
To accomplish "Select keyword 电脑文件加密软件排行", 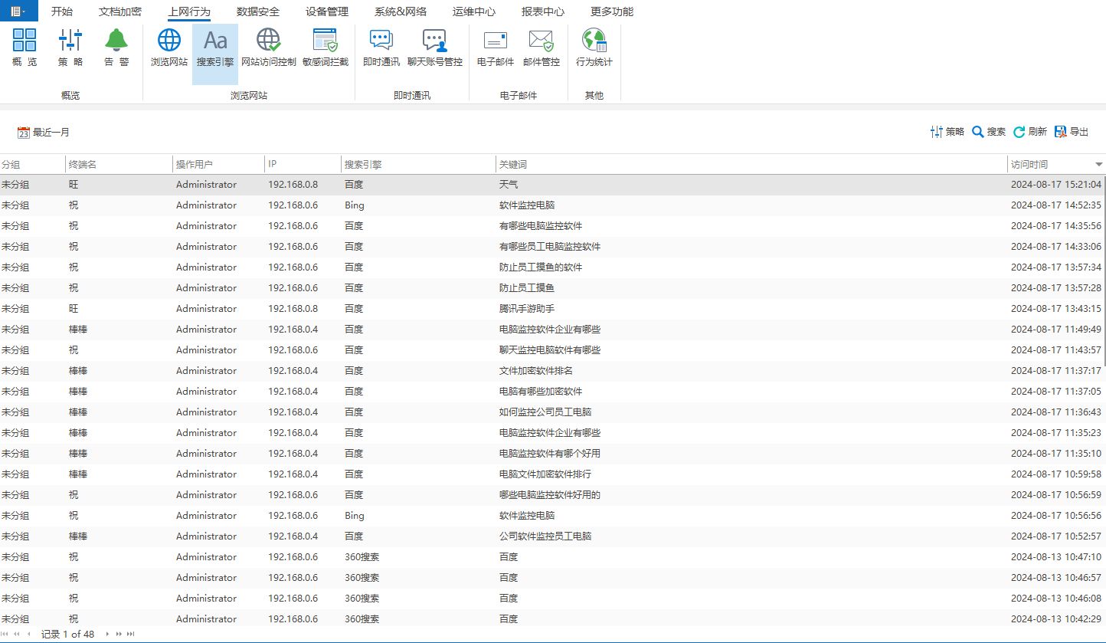I will (x=545, y=474).
